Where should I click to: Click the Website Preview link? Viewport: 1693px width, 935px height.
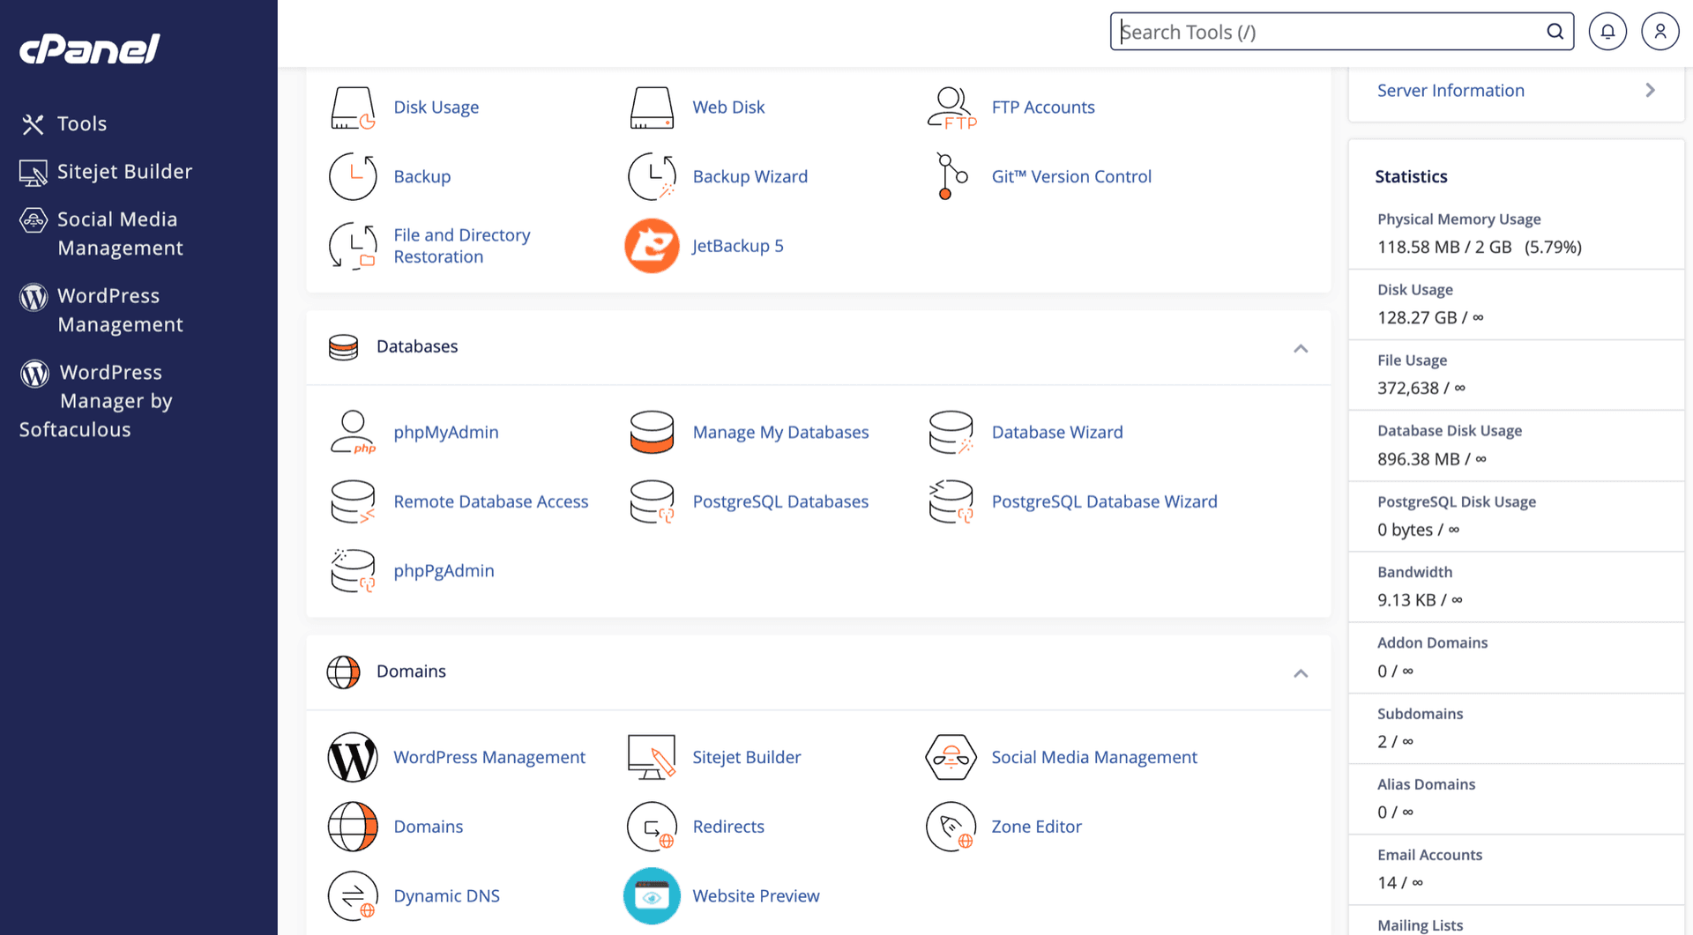[x=756, y=896]
